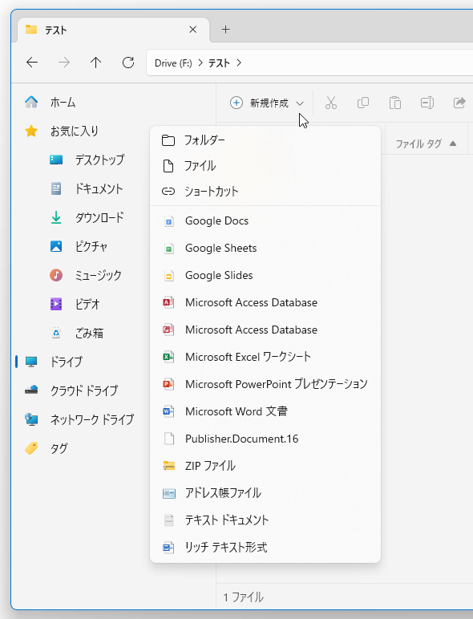Choose Publisher.Document.16 from the menu
This screenshot has width=473, height=619.
click(265, 439)
